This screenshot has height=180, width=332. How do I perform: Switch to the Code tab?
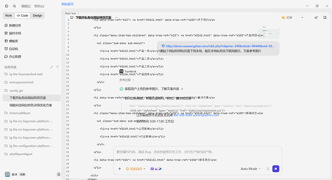(23, 15)
